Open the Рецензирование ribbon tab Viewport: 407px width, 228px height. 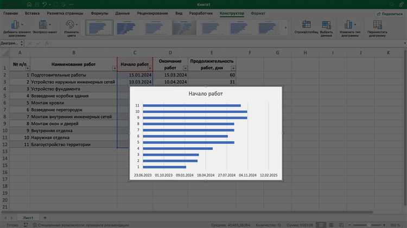click(152, 13)
